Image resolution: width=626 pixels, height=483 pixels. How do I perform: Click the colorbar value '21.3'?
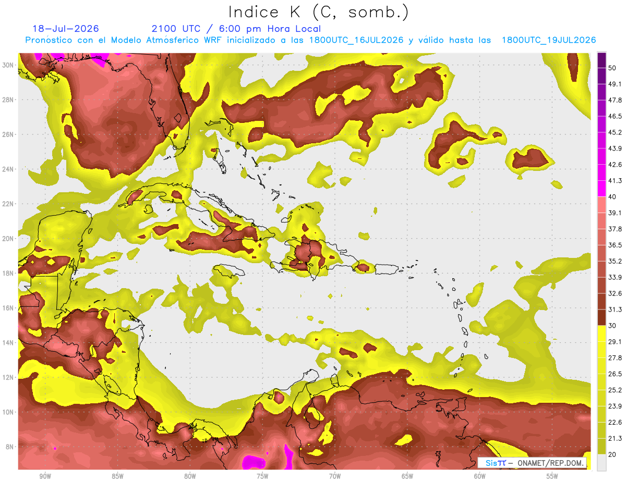pos(615,439)
